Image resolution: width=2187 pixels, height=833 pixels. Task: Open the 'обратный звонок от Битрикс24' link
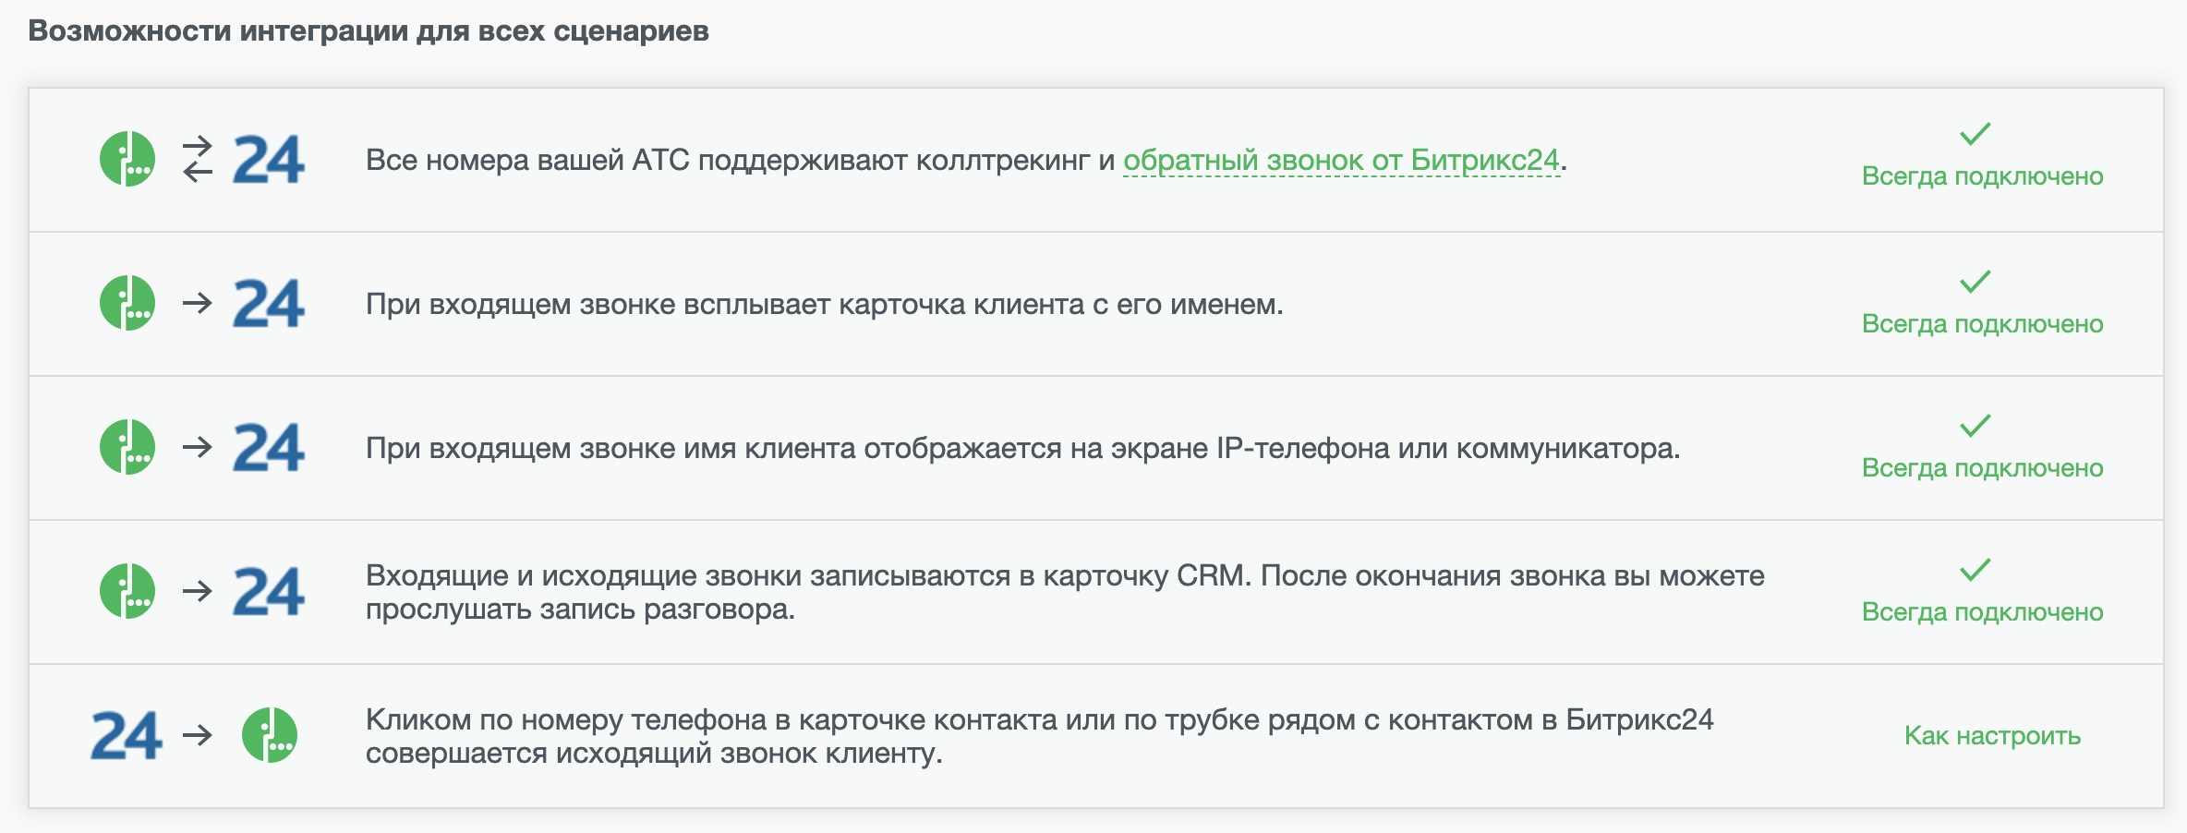(x=1340, y=161)
